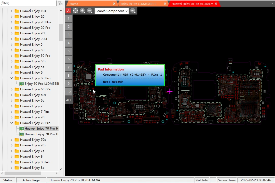275x183 pixels.
Task: Open Enjoy 60 Pro LLDM555 board file
Action: (x=42, y=84)
